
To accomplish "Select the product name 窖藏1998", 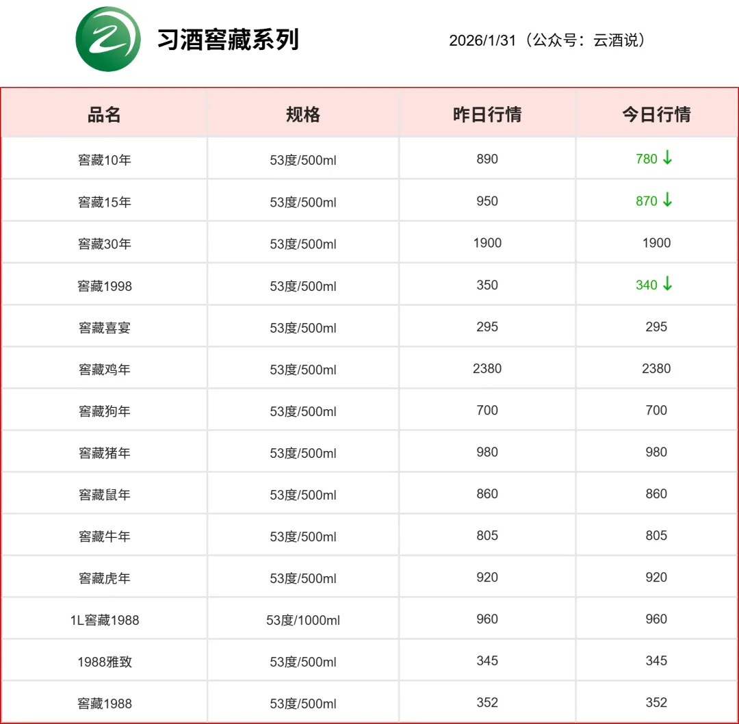I will [x=104, y=285].
